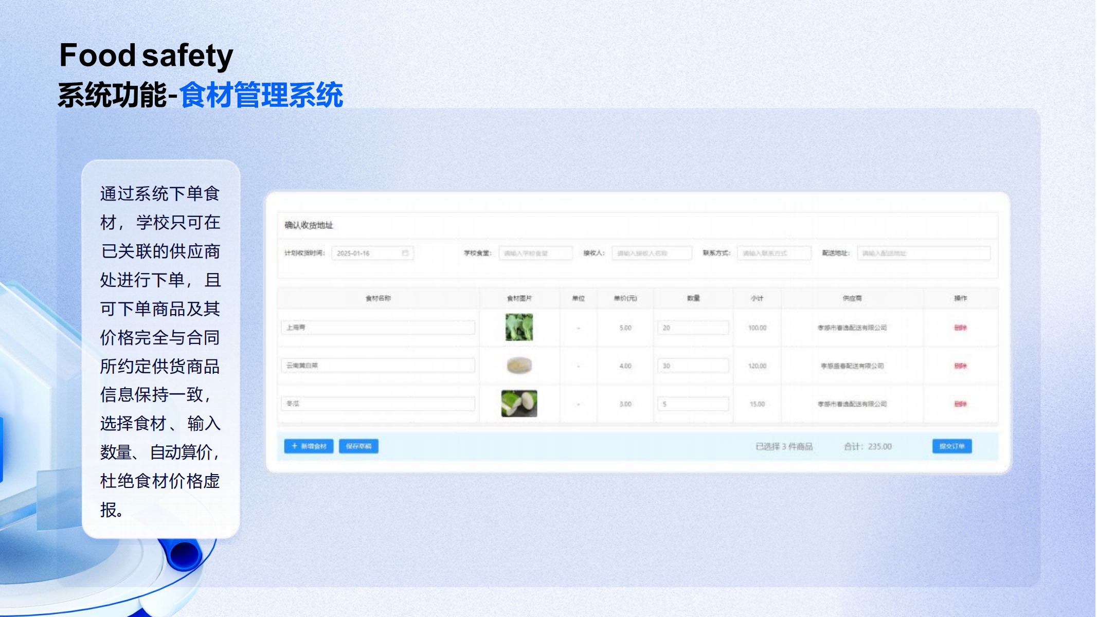
Task: Click the quantity field showing 30
Action: click(692, 366)
